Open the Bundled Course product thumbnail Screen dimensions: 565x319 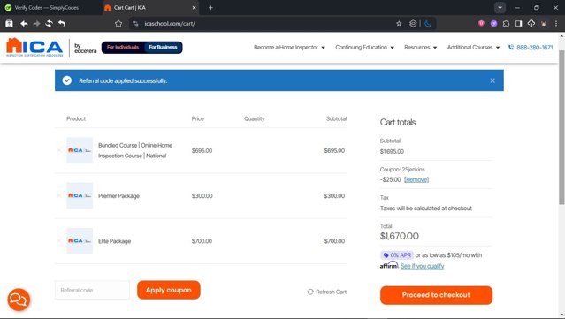click(80, 150)
